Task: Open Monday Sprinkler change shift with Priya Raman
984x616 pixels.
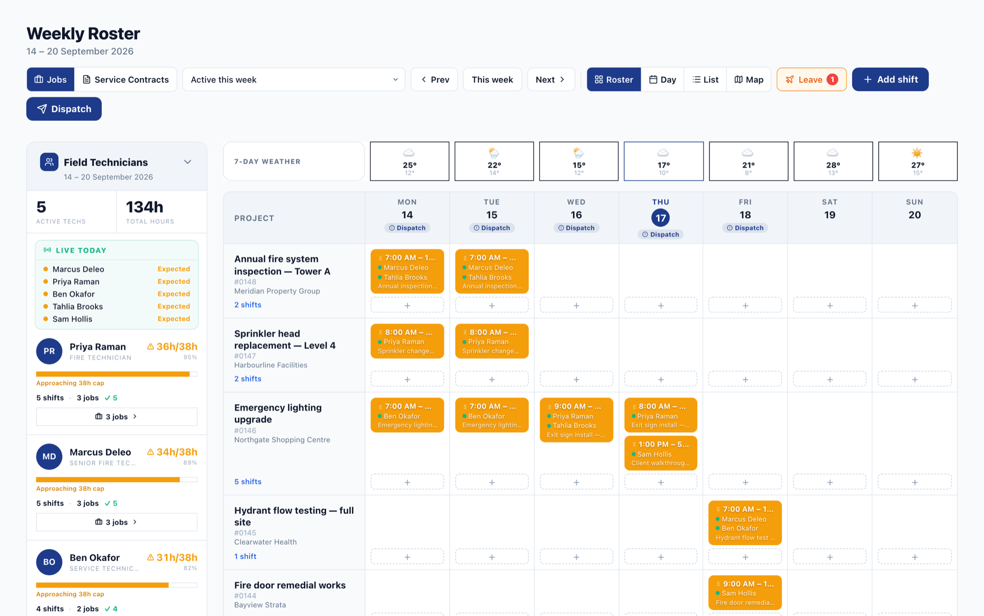Action: (407, 341)
